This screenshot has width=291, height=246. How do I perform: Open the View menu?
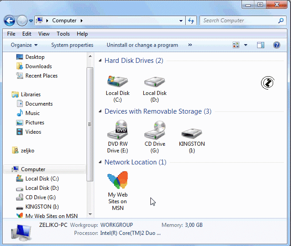(44, 34)
